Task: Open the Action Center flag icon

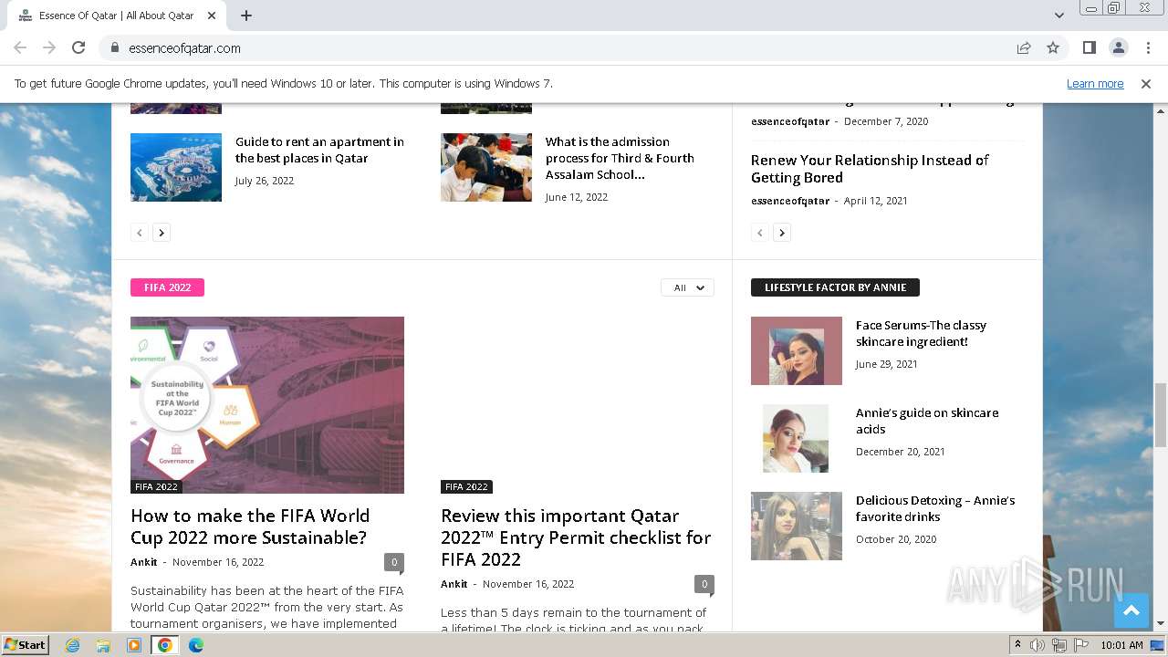Action: (x=1079, y=645)
